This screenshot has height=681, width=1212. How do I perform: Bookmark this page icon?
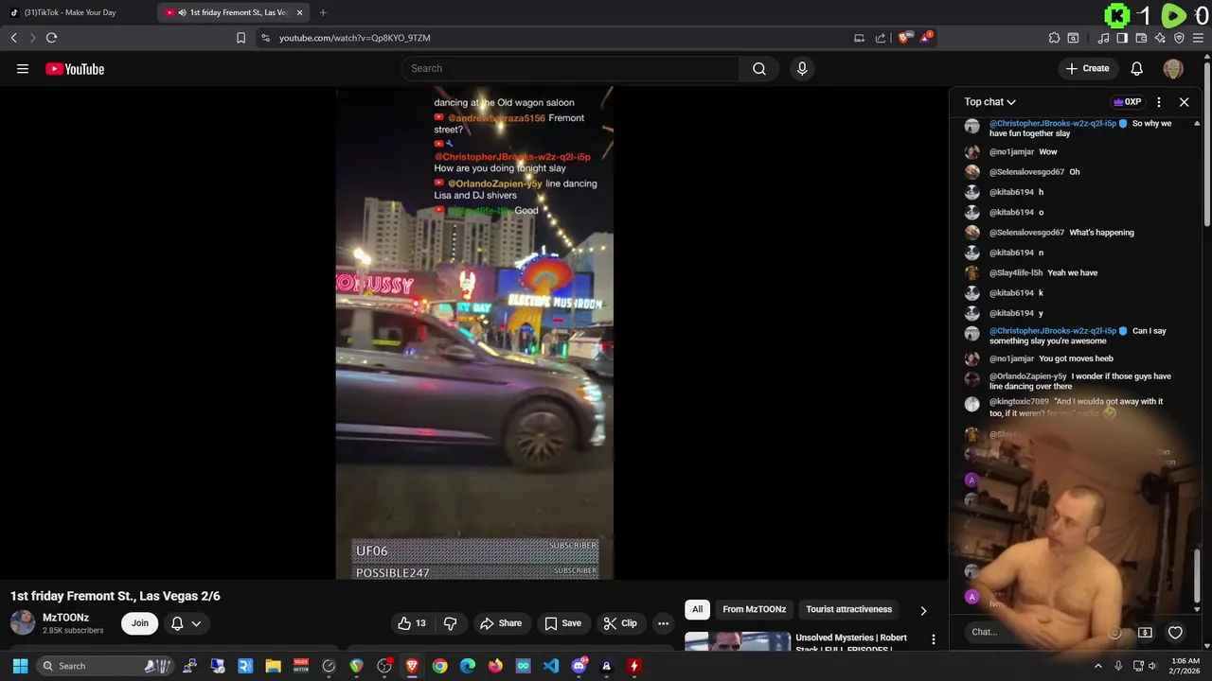point(241,38)
